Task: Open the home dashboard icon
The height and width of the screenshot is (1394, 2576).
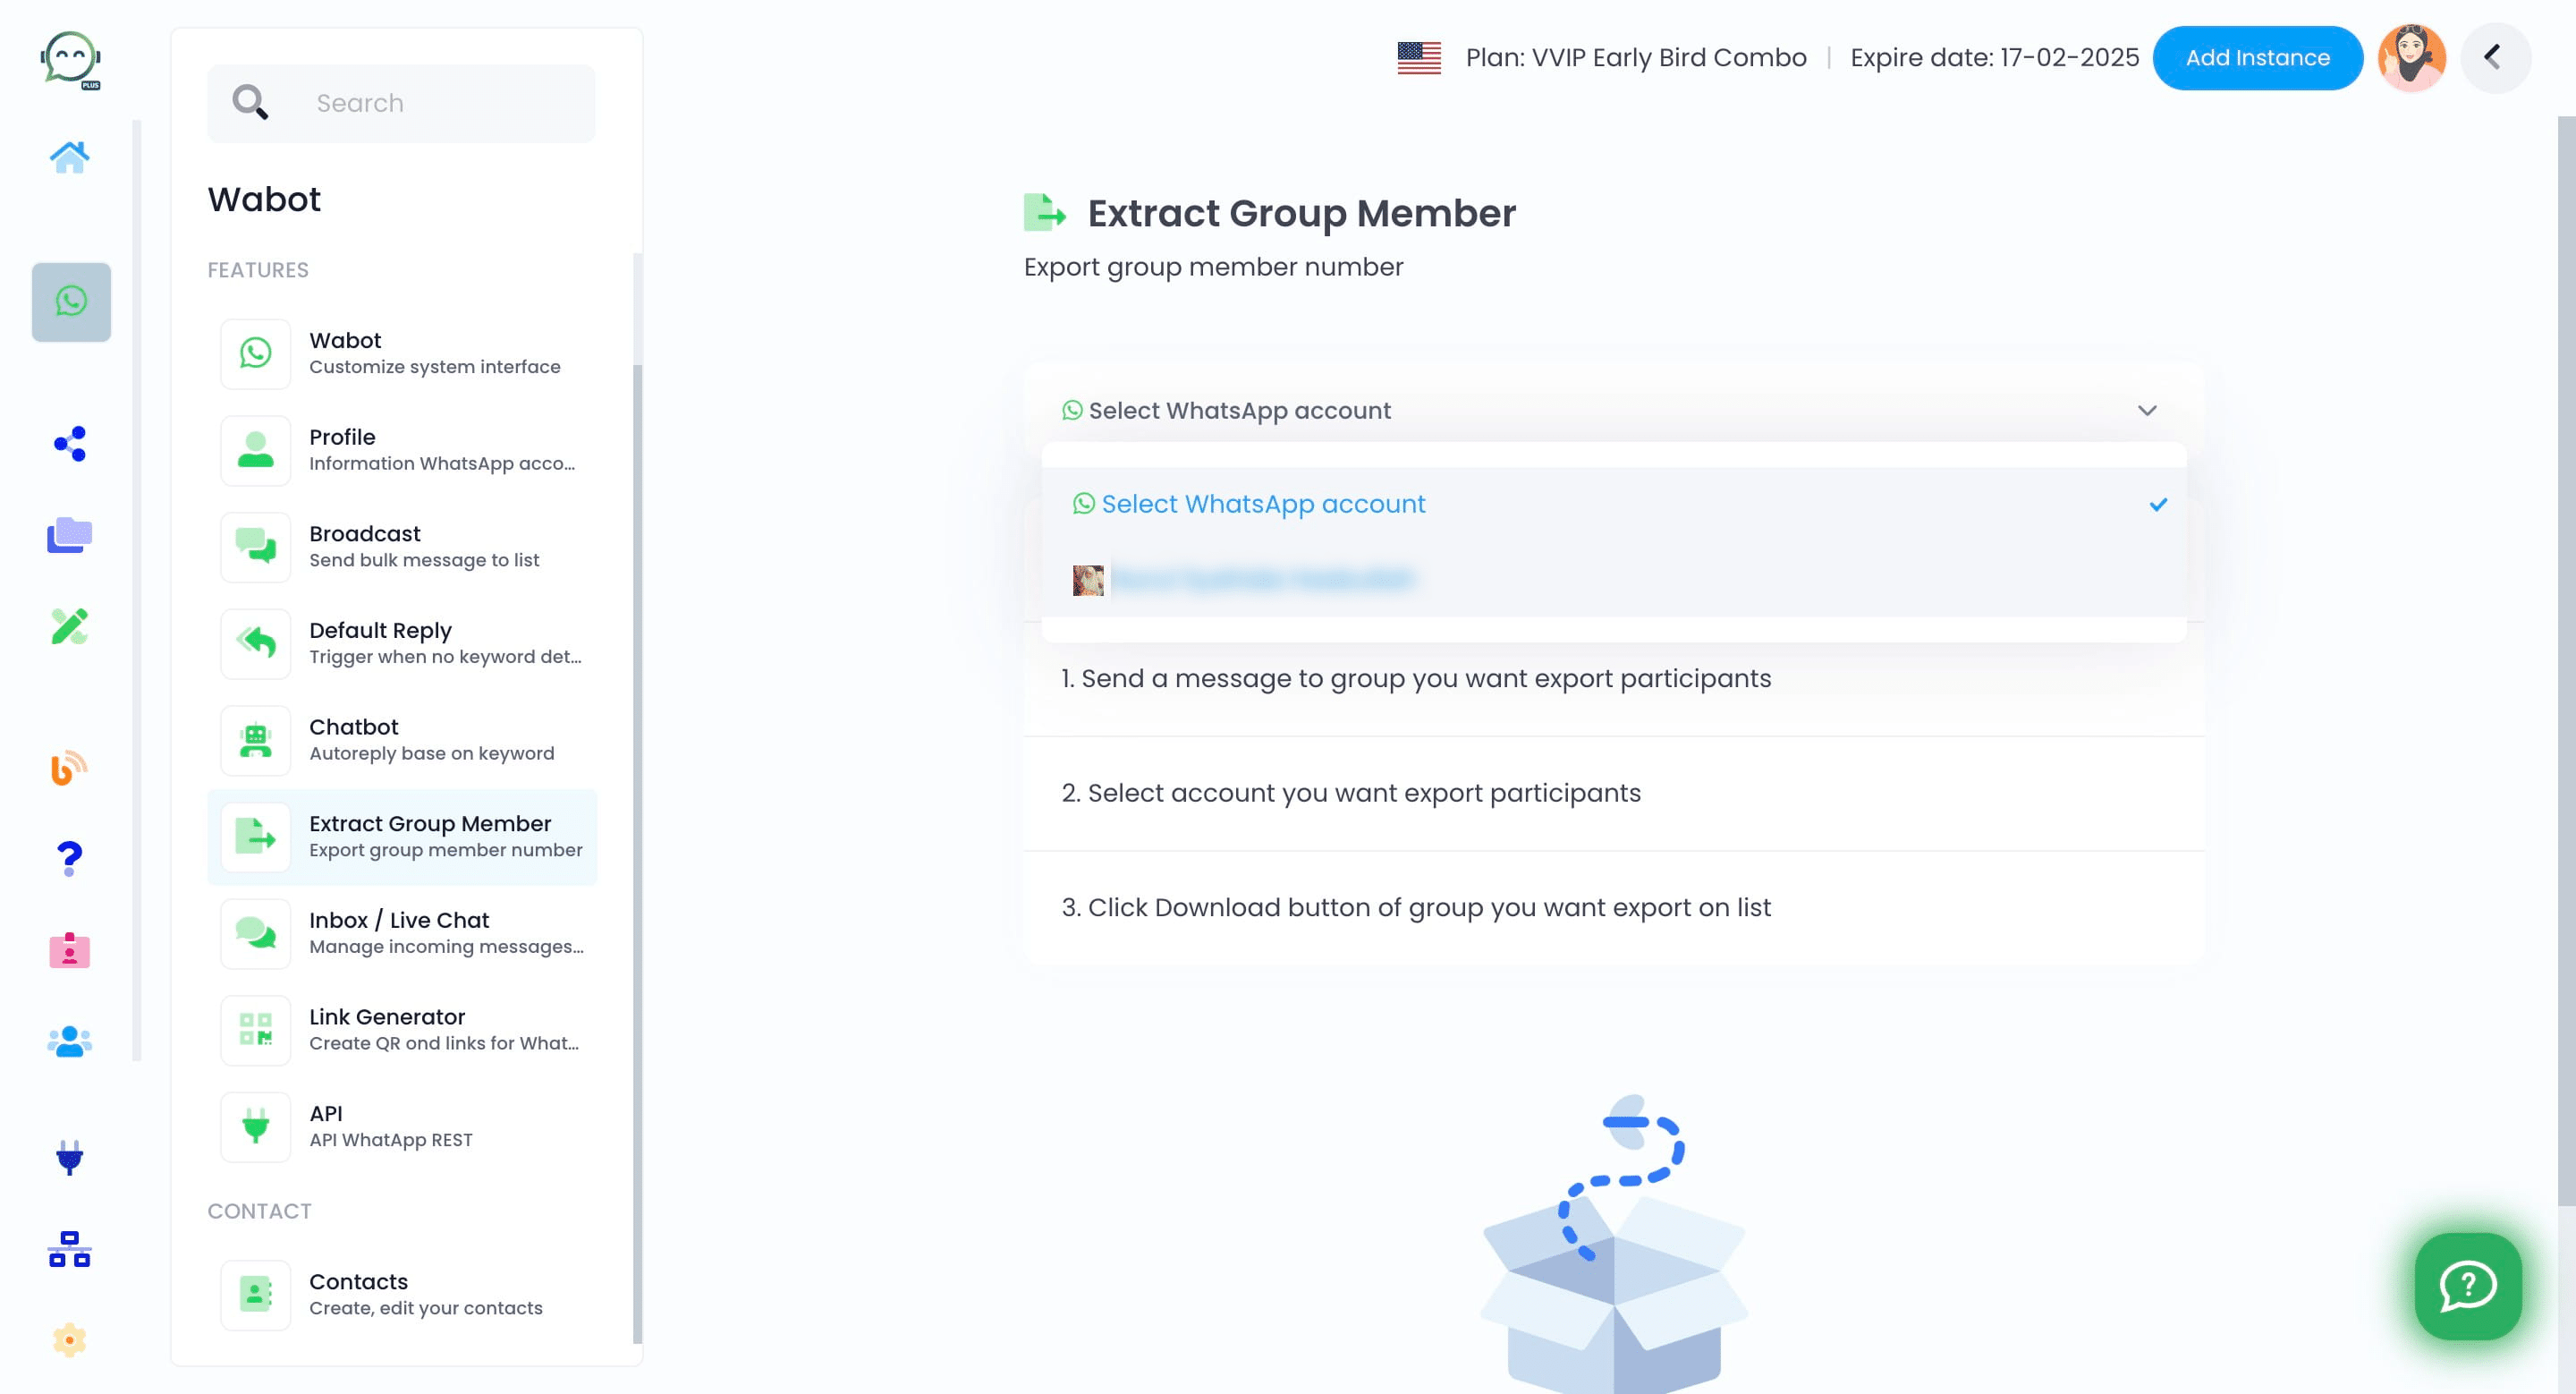Action: [x=69, y=157]
